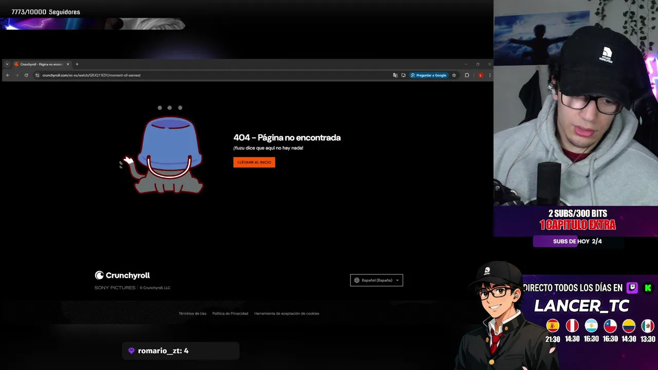Screen dimensions: 658x370
Task: Click the © Crunchyroll, LLC text
Action: pyautogui.click(x=155, y=288)
